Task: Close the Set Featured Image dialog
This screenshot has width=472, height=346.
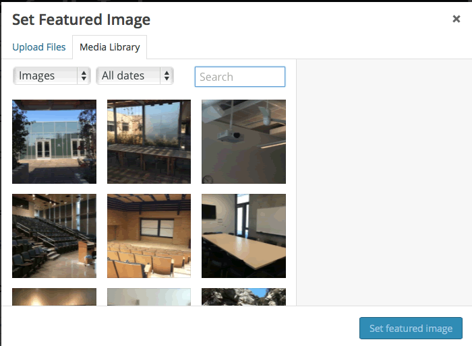Action: [456, 19]
